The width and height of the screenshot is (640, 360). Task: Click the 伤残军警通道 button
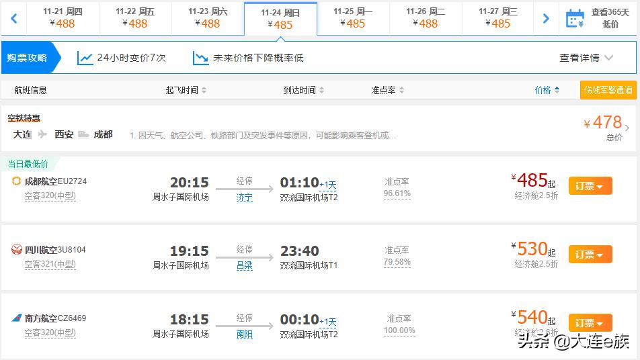(x=608, y=90)
